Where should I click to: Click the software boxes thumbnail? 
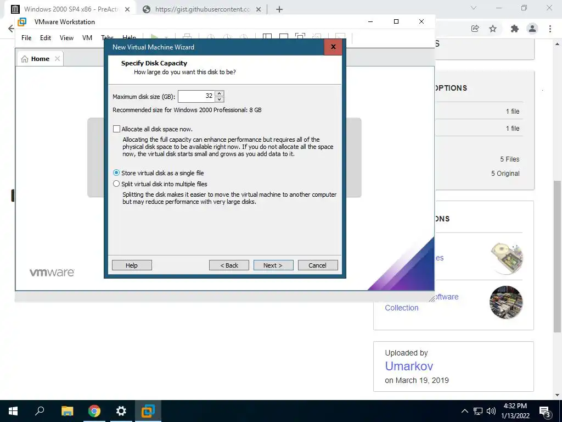(x=506, y=302)
